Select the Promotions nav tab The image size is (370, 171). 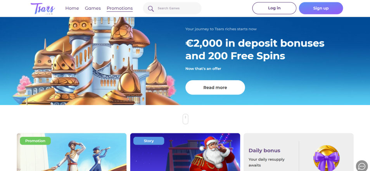coord(119,9)
